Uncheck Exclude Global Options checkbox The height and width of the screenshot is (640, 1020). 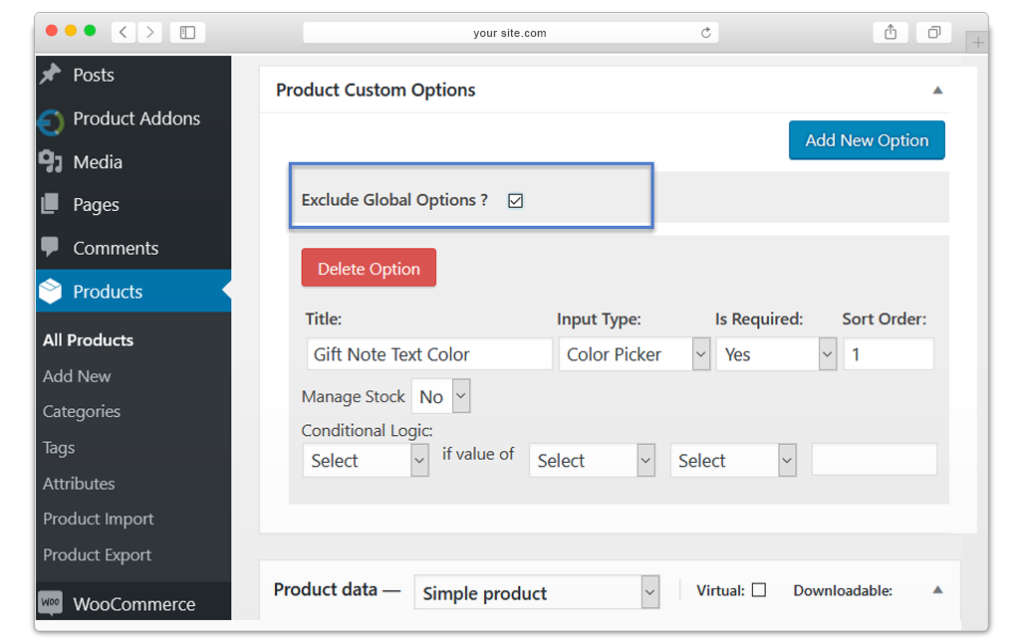click(x=516, y=201)
